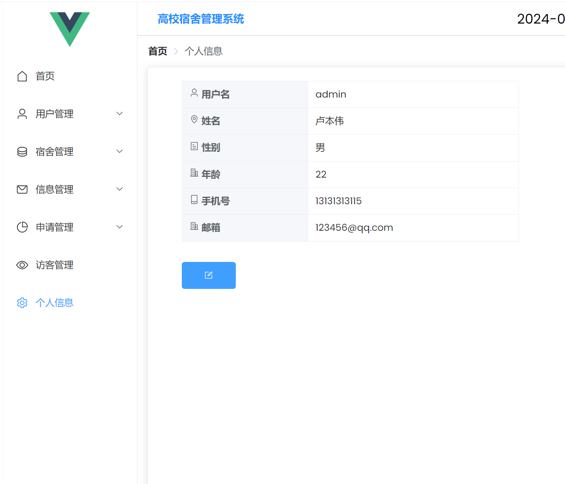
Task: Click the Vue logo in the sidebar
Action: click(70, 29)
